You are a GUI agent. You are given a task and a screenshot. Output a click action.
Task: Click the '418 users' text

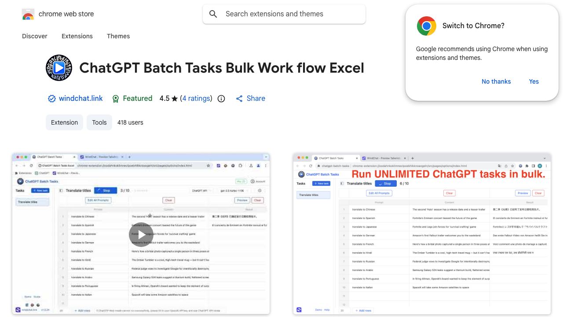130,122
